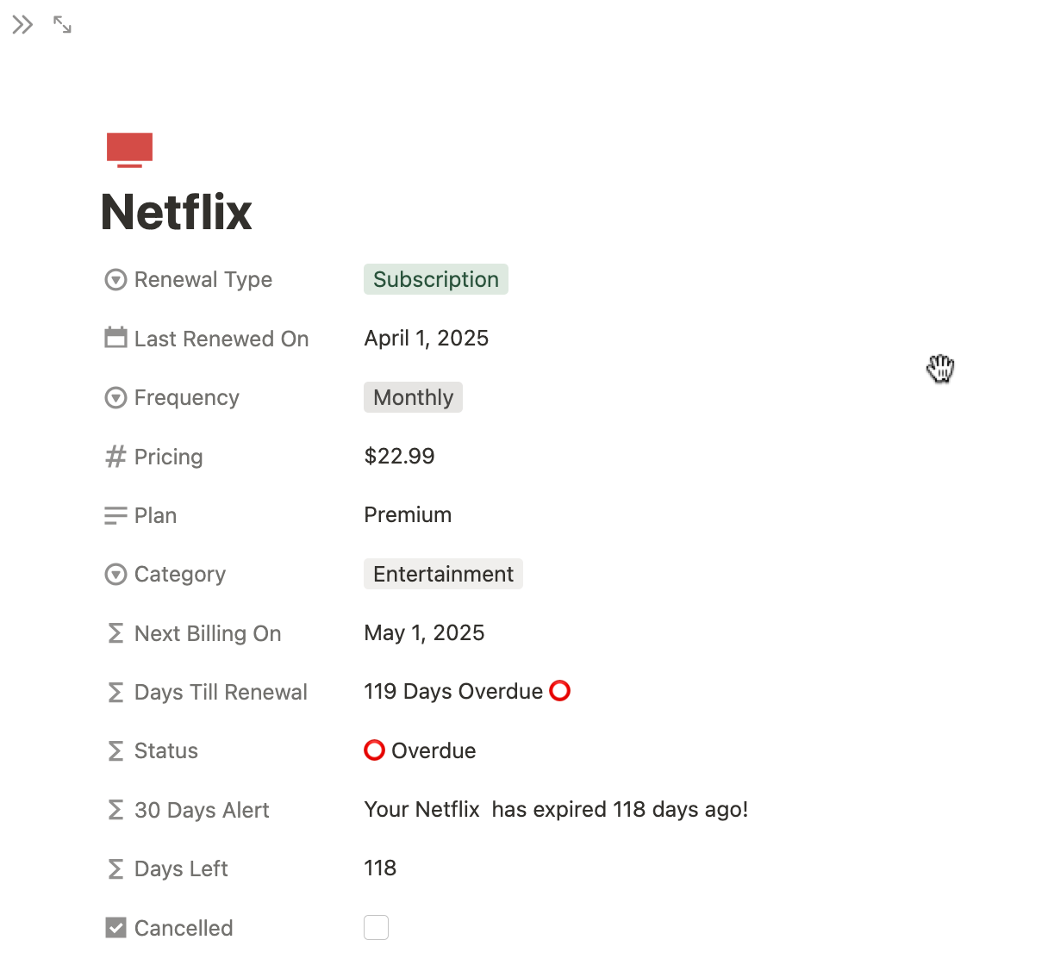Image resolution: width=1048 pixels, height=971 pixels.
Task: Click the 30 Days Alert property label
Action: [x=202, y=810]
